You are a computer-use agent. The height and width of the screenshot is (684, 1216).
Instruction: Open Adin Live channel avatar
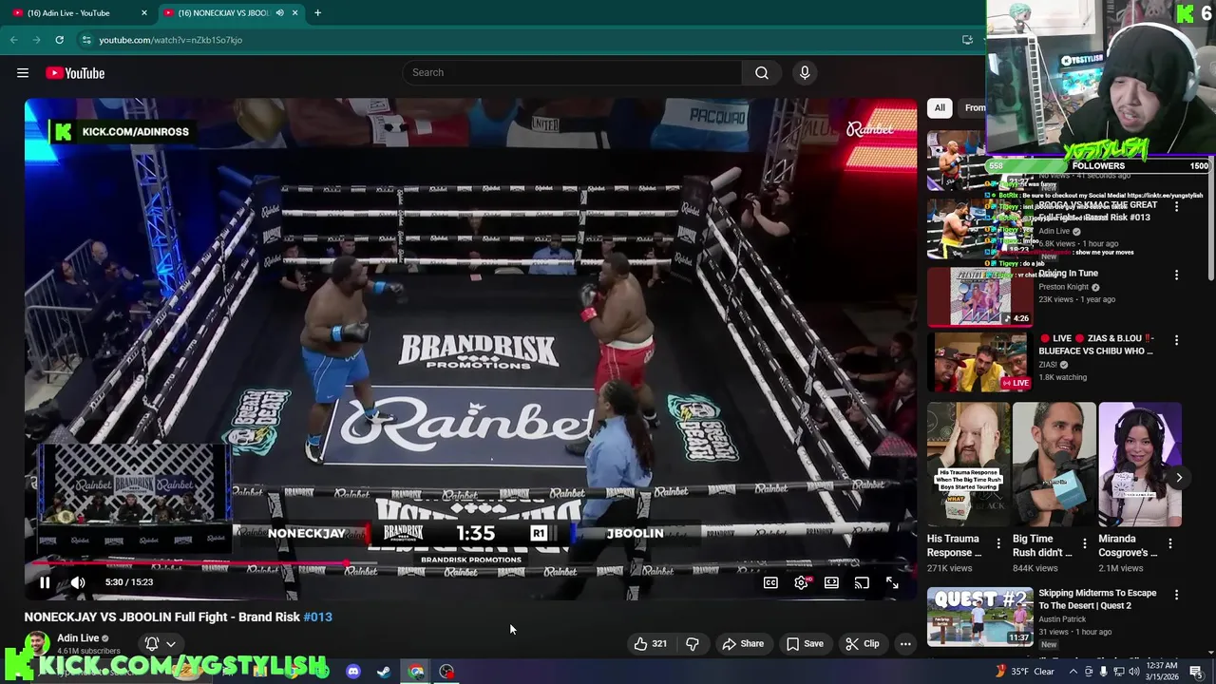37,643
